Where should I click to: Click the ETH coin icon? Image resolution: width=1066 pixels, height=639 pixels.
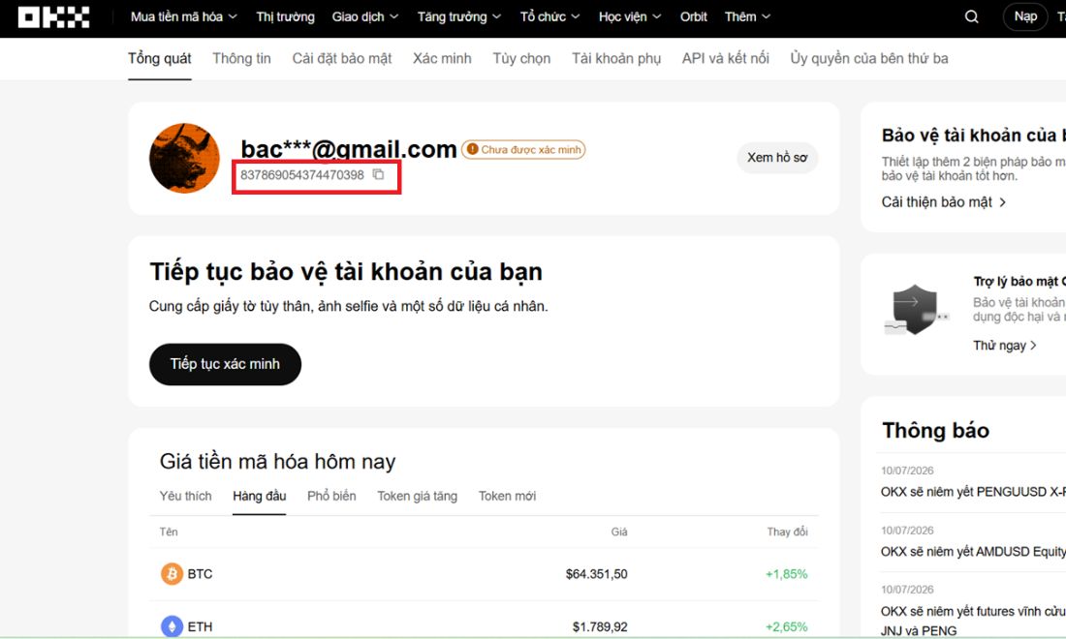[172, 626]
